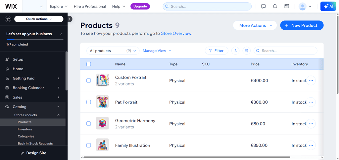Expand the Booking Calendar section
This screenshot has height=160, width=339.
[x=32, y=88]
